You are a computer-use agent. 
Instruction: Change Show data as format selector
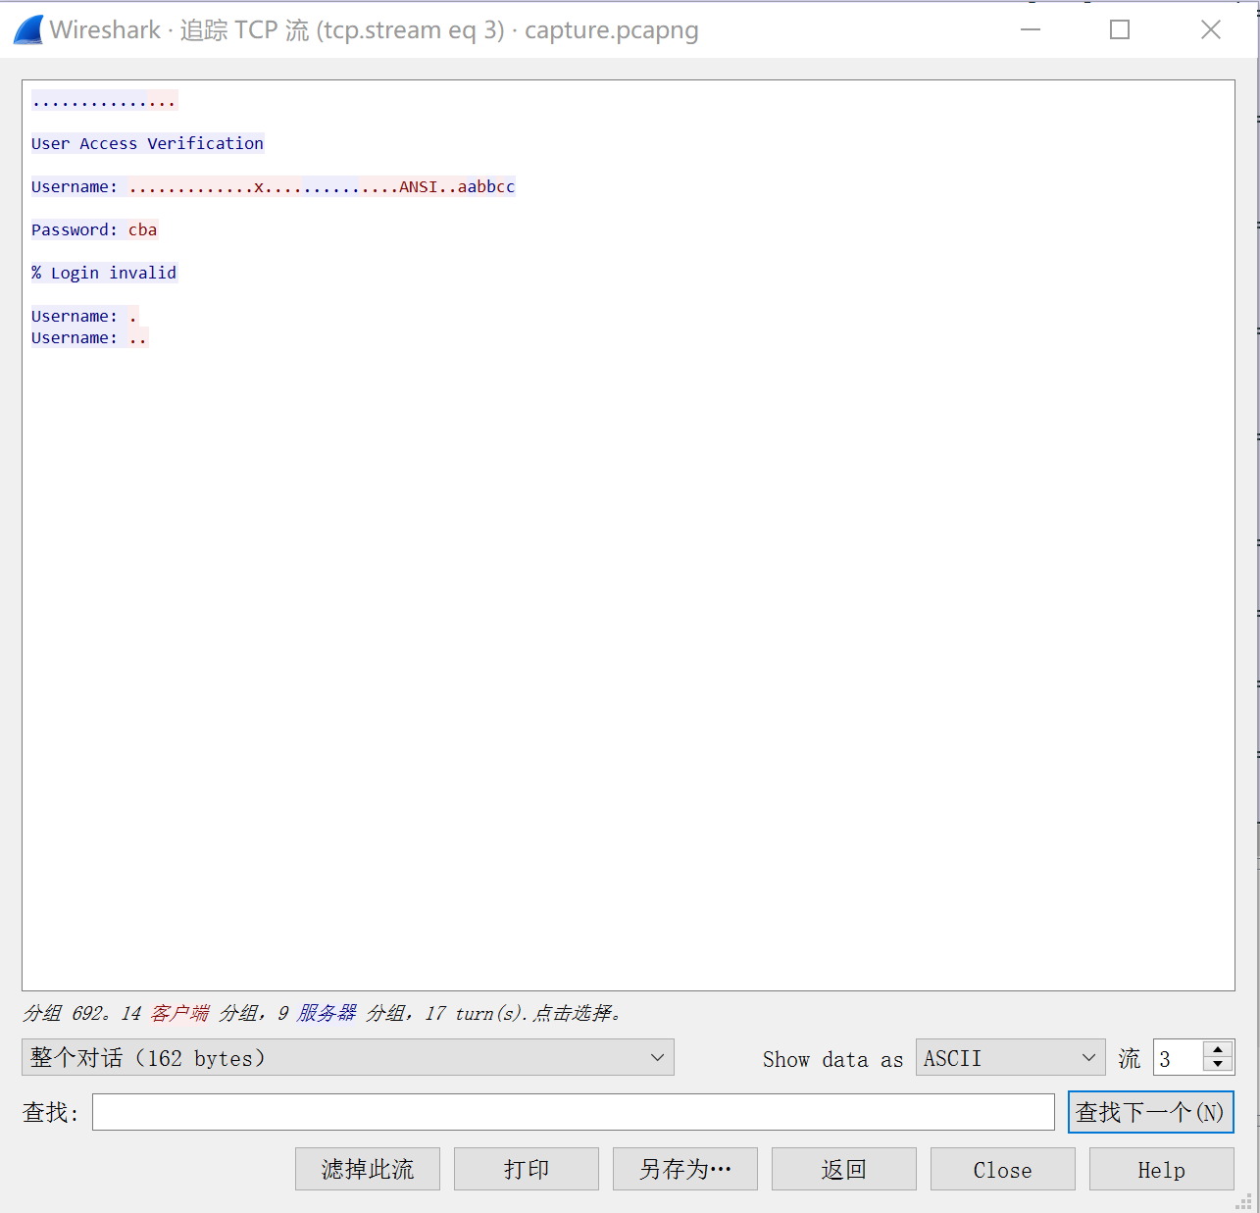(x=1010, y=1057)
